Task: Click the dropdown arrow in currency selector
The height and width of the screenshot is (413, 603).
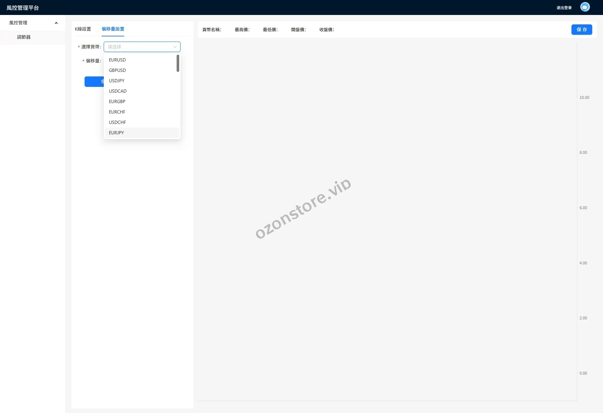Action: click(175, 47)
